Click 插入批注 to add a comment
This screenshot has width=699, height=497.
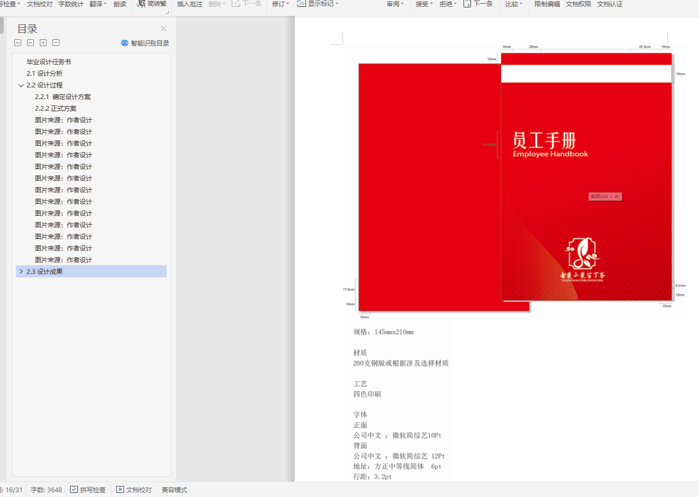pyautogui.click(x=190, y=4)
